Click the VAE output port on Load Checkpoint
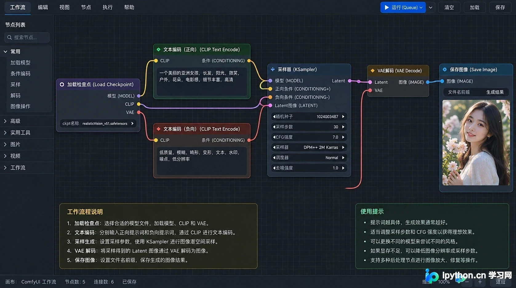The width and height of the screenshot is (516, 288). tap(139, 112)
